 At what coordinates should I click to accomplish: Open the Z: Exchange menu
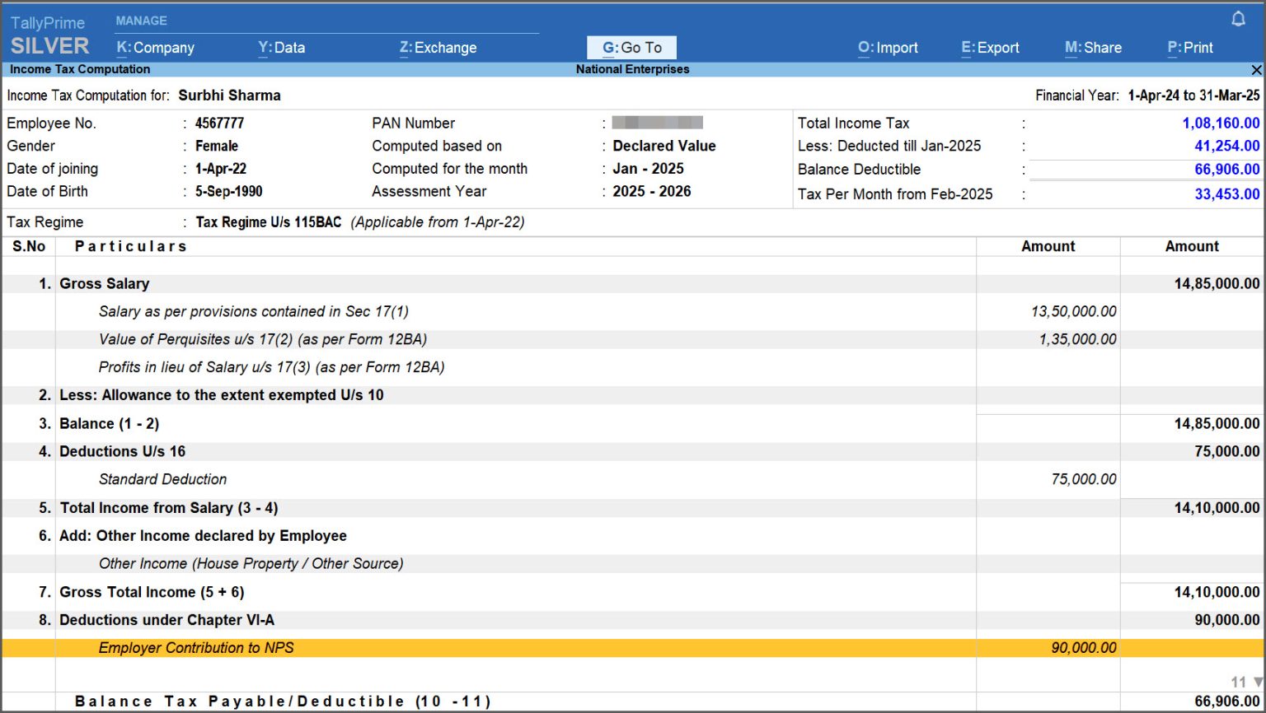[x=438, y=47]
